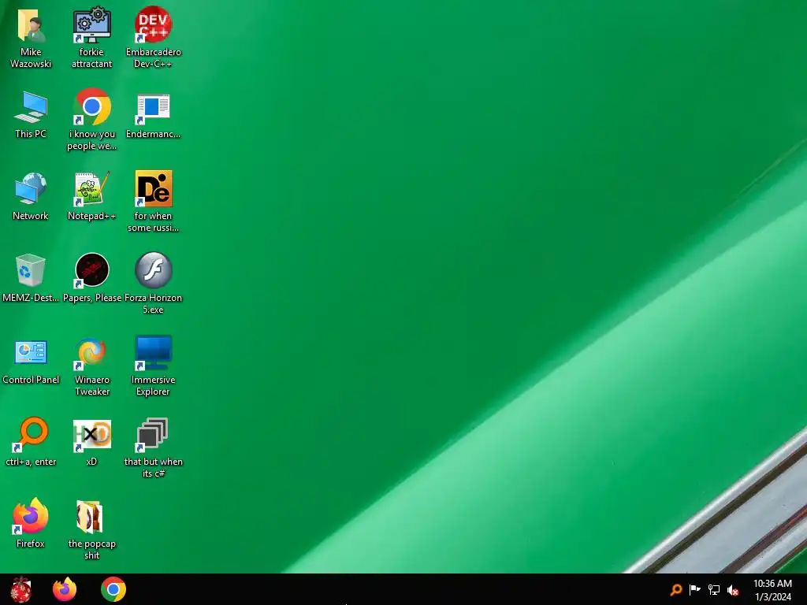Click the orange magnifier tray icon
Image resolution: width=807 pixels, height=605 pixels.
675,589
